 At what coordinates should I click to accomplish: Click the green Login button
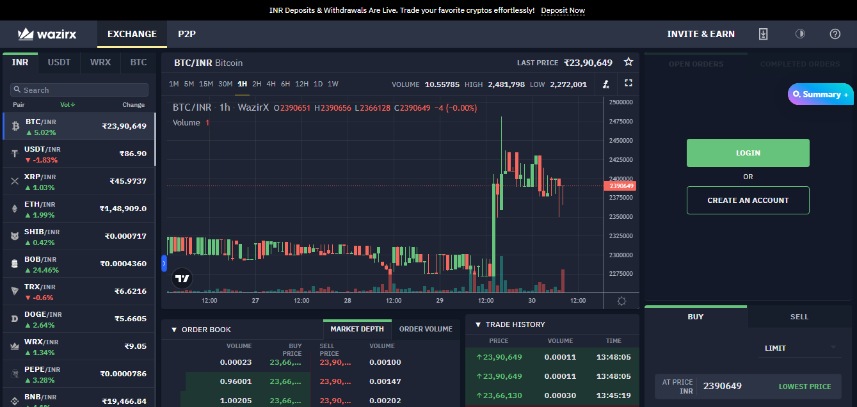[748, 153]
